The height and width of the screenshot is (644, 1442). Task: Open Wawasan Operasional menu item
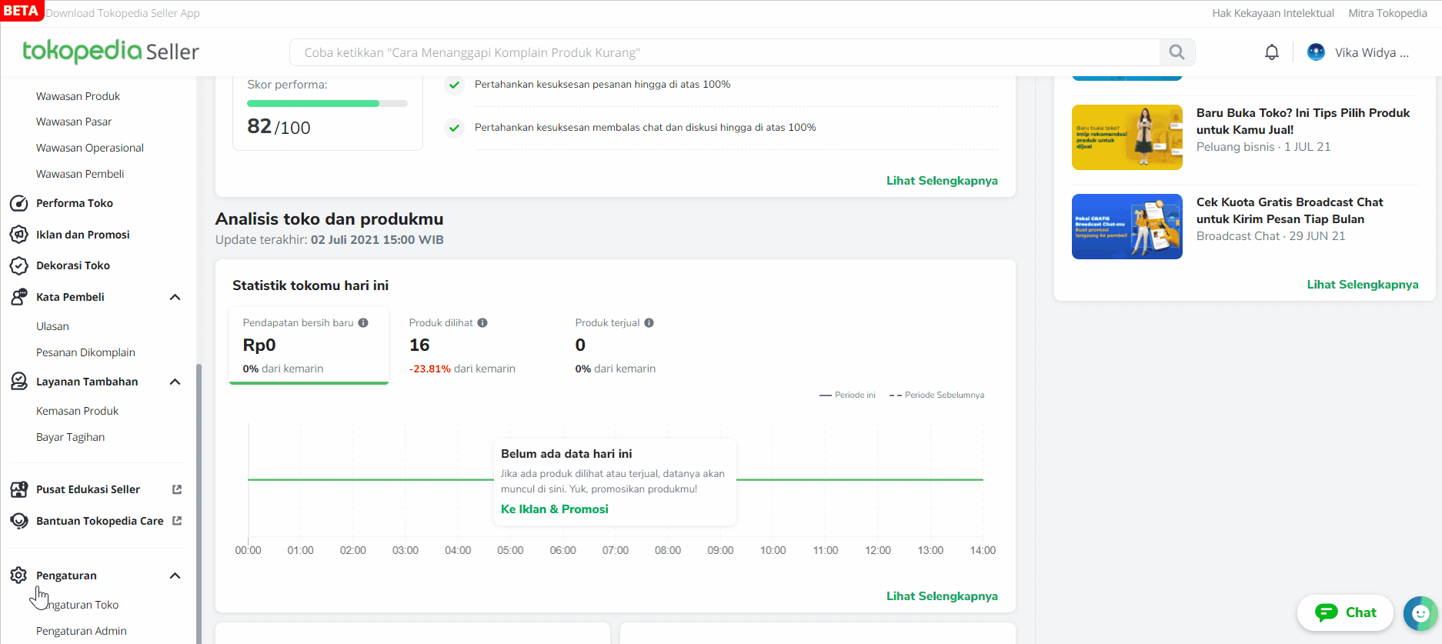click(90, 148)
